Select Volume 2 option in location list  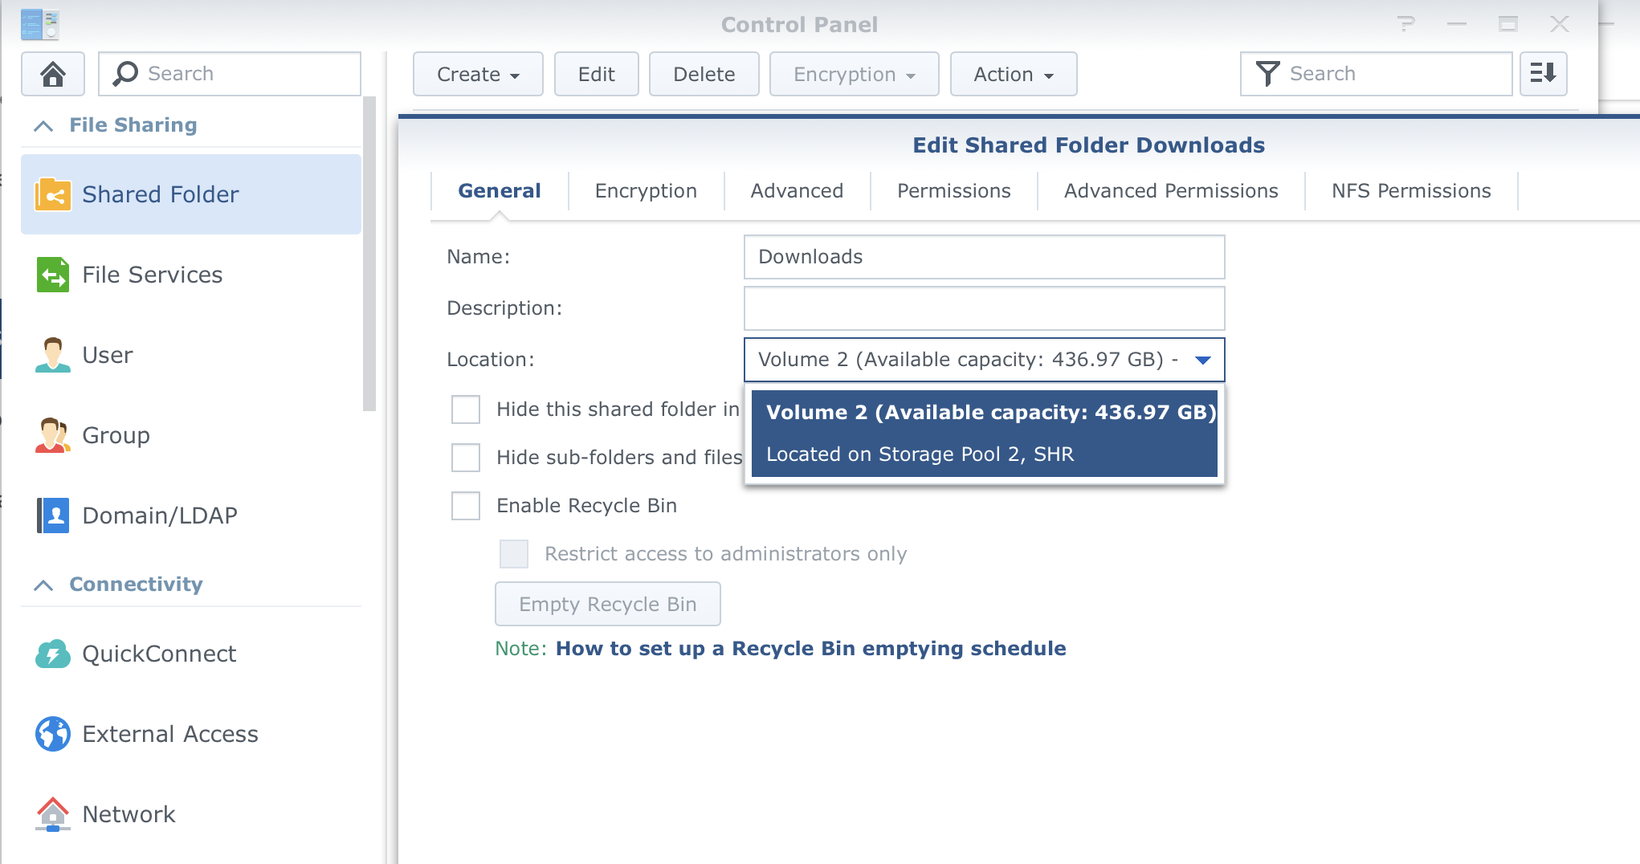pos(985,434)
